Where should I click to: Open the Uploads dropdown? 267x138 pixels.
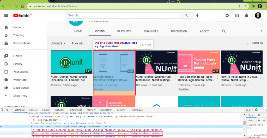coord(58,43)
